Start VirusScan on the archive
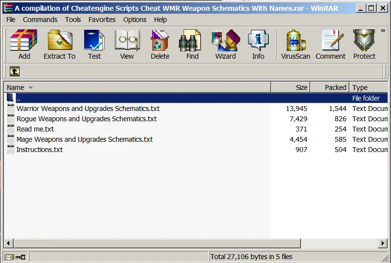 click(296, 44)
